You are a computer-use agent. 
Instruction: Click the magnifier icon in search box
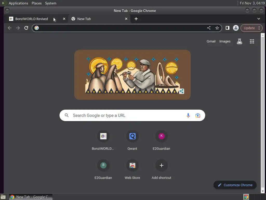pos(67,115)
